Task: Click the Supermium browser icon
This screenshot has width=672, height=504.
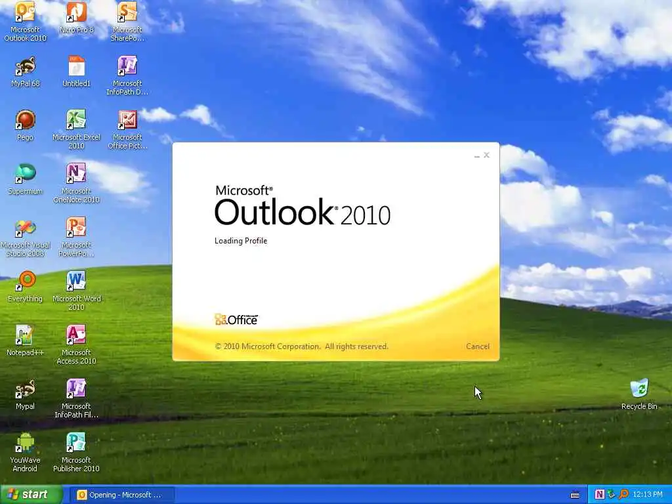Action: [x=25, y=179]
